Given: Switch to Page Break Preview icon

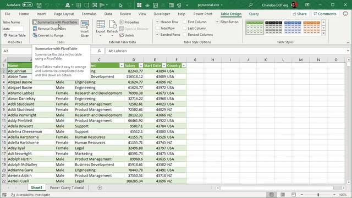Looking at the screenshot, I should pos(293,194).
